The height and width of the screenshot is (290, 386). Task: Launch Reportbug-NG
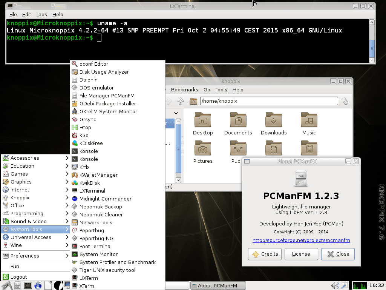coord(118,238)
